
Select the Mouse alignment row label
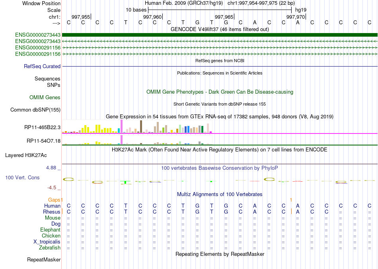53,218
